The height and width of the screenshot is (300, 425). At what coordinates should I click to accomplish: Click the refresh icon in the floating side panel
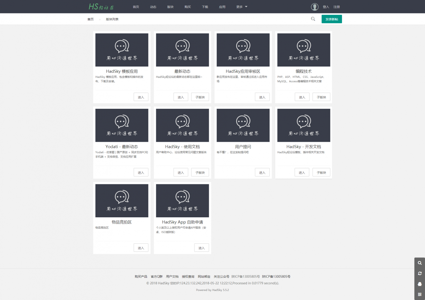point(420,274)
